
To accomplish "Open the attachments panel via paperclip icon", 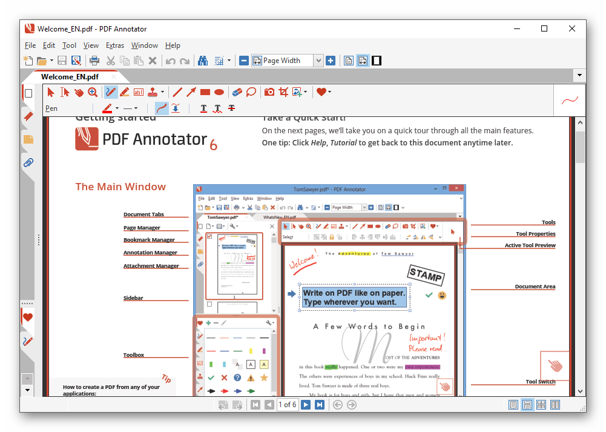I will [x=27, y=162].
